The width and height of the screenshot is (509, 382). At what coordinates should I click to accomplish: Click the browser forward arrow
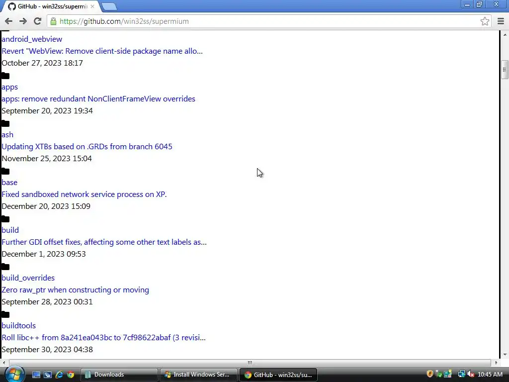click(23, 21)
